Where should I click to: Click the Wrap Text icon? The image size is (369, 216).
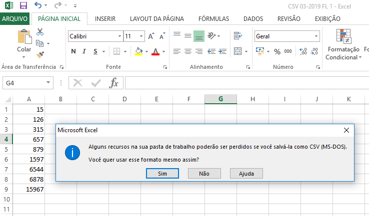click(x=237, y=36)
